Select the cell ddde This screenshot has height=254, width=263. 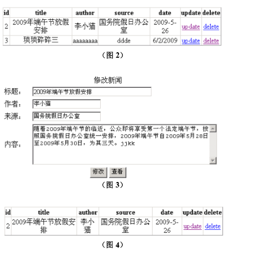point(124,40)
